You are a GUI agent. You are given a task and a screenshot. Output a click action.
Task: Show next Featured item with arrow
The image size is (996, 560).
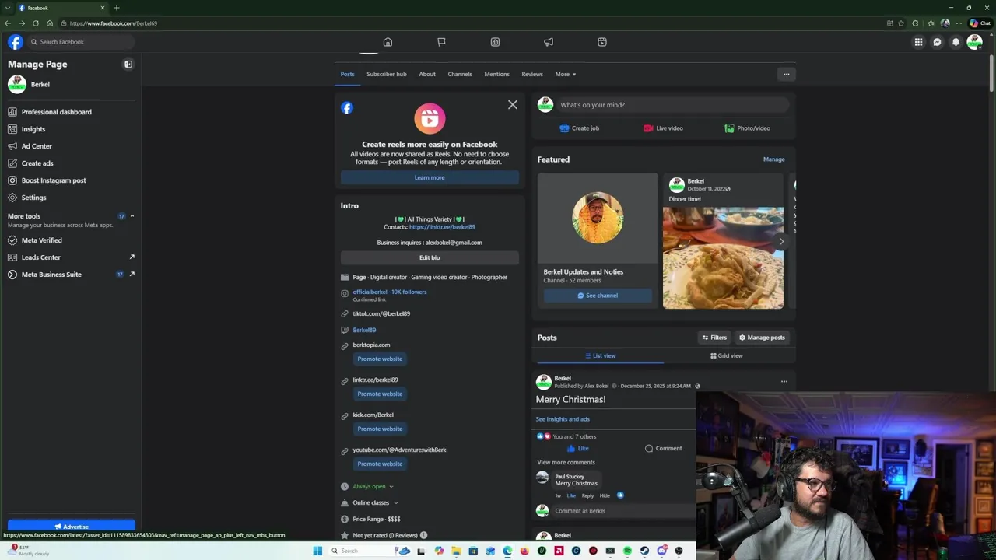tap(781, 241)
